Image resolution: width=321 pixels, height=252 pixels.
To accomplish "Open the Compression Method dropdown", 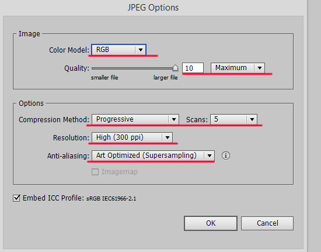I will pos(135,119).
